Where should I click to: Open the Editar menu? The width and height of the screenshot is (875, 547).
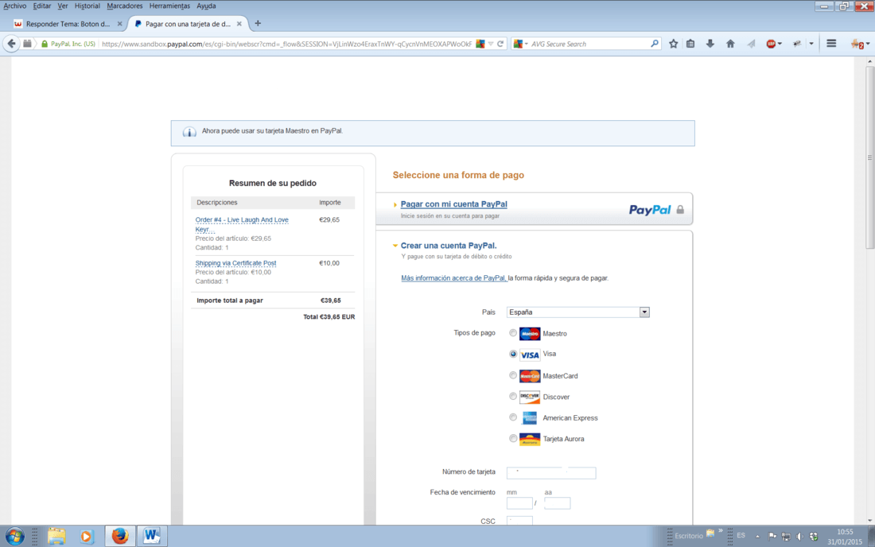42,6
